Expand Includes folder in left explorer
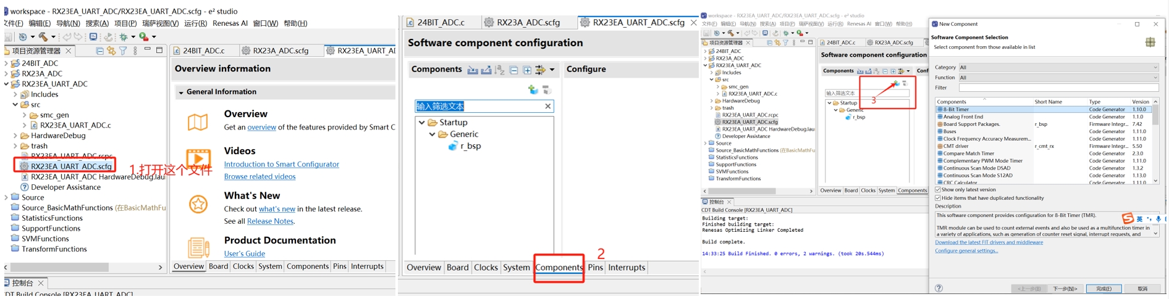 point(15,94)
